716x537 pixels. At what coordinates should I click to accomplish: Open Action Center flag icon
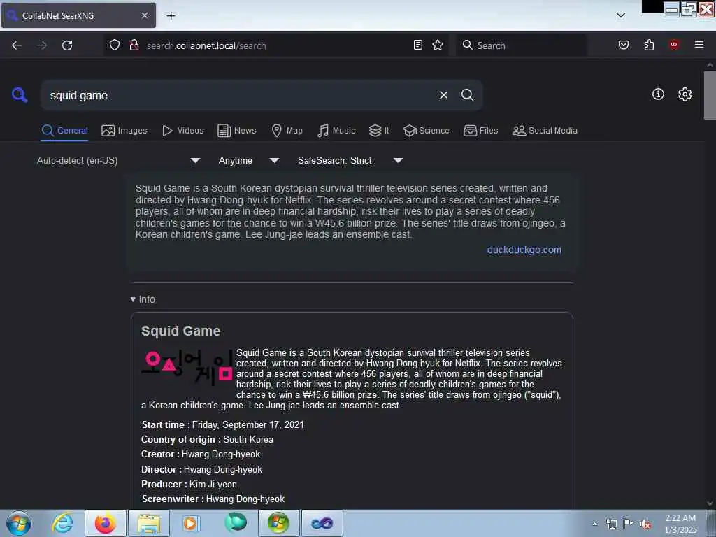628,524
